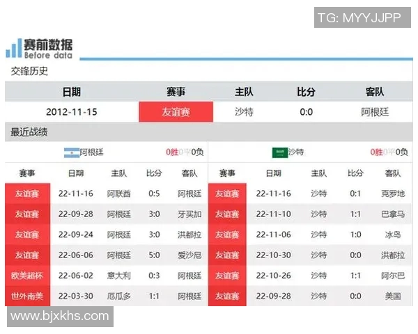The image size is (418, 334).
Task: Select the date 22-06-02
Action: 76,276
